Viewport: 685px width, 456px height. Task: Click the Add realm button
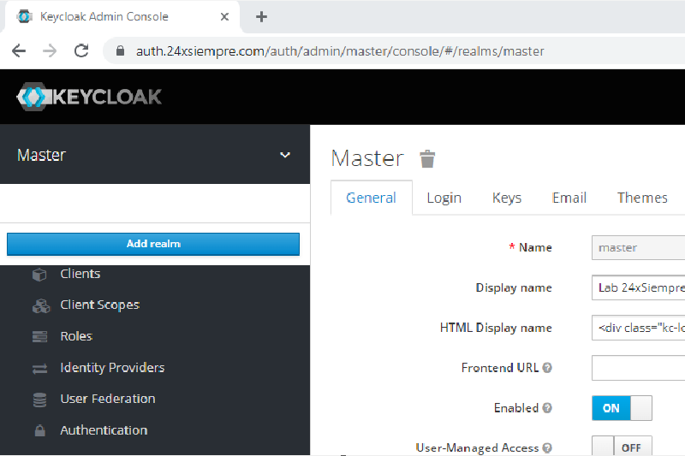[153, 244]
